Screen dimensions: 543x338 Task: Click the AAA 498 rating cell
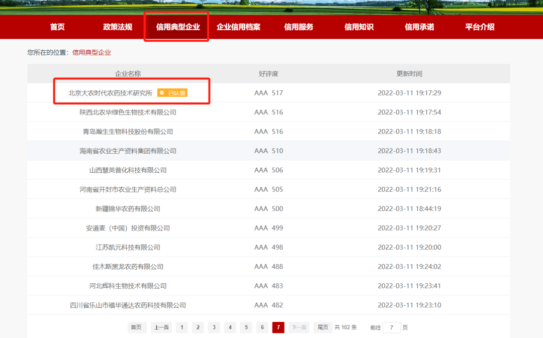(x=268, y=248)
